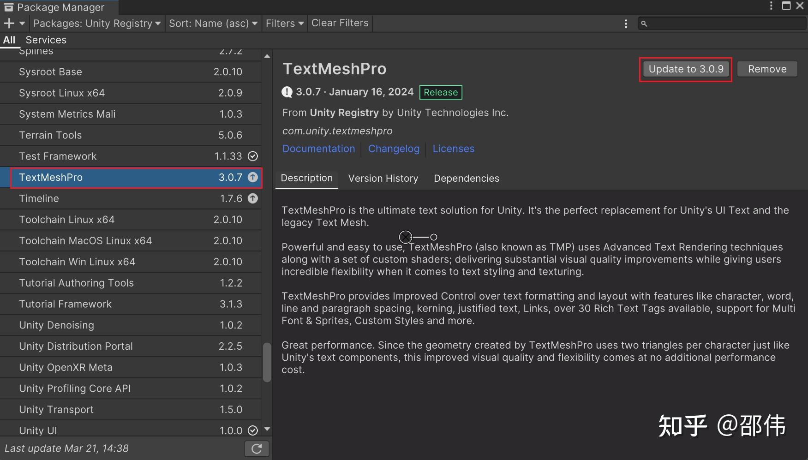Image resolution: width=808 pixels, height=460 pixels.
Task: Click the add package plus icon
Action: point(9,23)
